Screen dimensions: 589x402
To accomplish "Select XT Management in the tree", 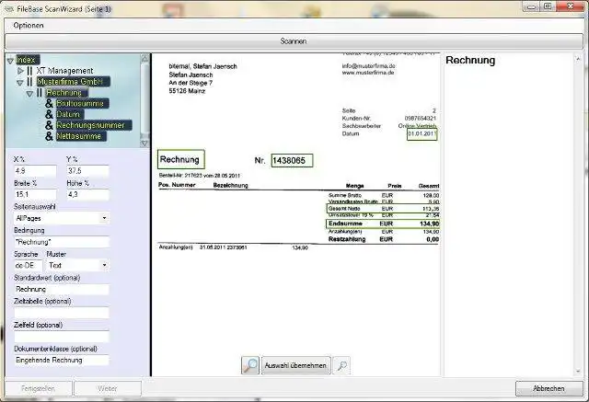I will (64, 71).
